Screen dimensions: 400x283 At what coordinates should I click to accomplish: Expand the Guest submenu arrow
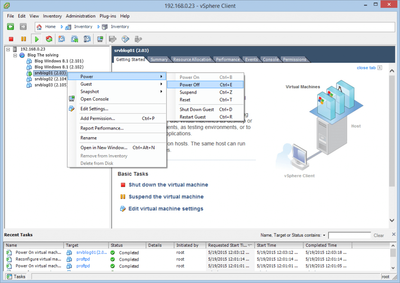[x=162, y=84]
